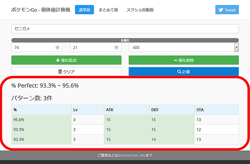Click the plus icon on 強化追加 button

click(x=58, y=60)
